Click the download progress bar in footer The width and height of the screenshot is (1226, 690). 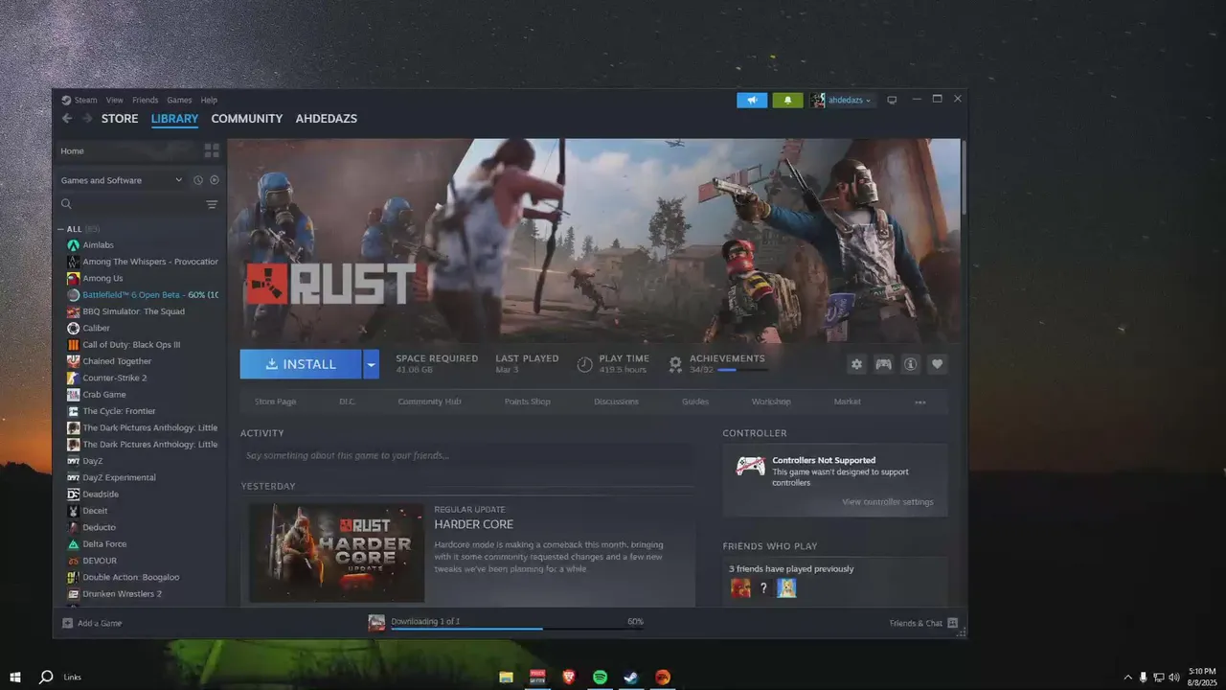tap(515, 630)
